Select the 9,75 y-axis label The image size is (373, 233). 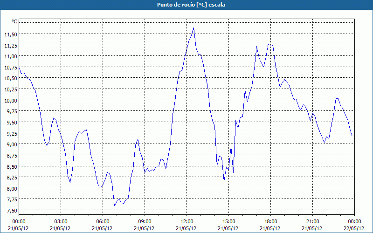pyautogui.click(x=12, y=111)
